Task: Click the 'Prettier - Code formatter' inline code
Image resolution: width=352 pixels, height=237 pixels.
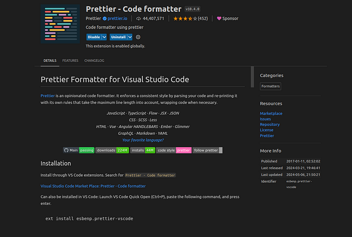Action: click(150, 175)
